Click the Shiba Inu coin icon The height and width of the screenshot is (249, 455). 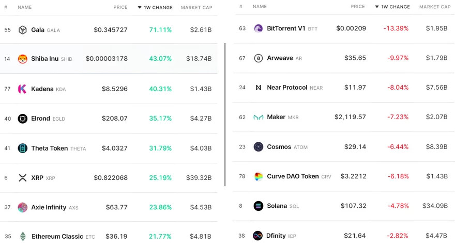coord(22,59)
